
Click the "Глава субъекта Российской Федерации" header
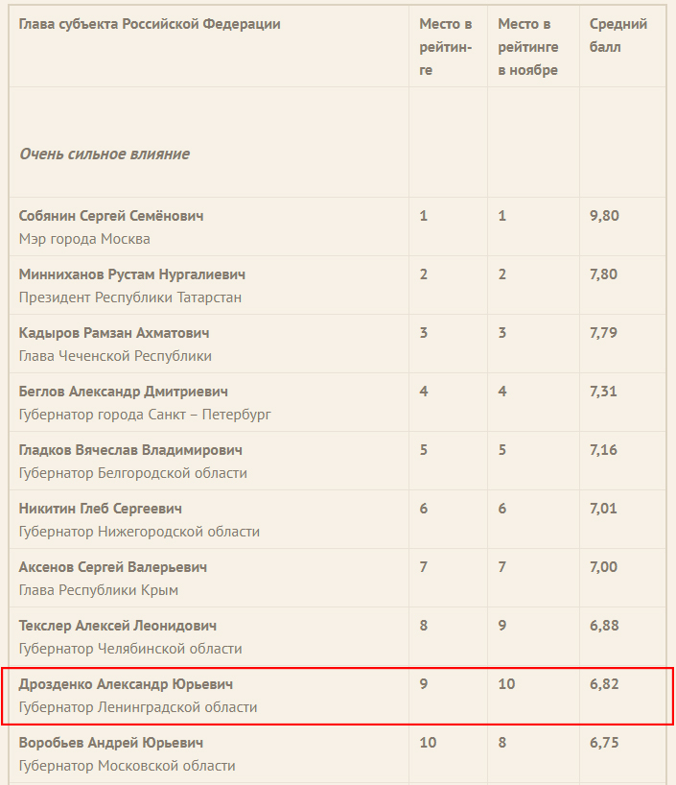coord(150,24)
